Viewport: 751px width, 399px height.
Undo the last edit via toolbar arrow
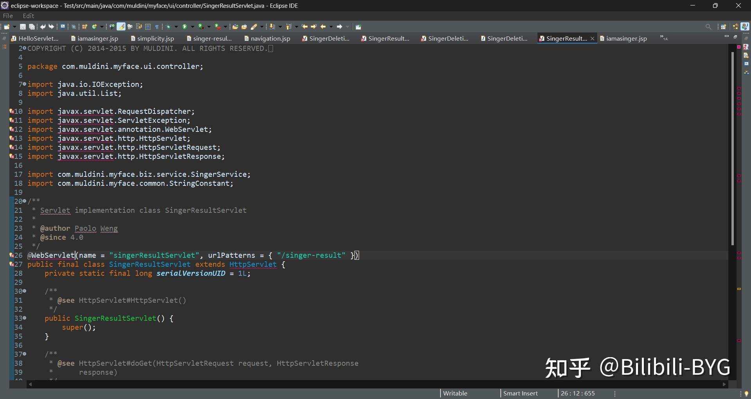[43, 27]
